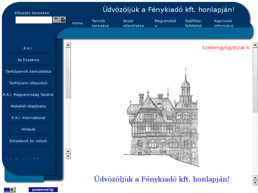Image resolution: width=258 pixels, height=193 pixels.
Task: Click the 'powered by' badge
Action: click(43, 190)
